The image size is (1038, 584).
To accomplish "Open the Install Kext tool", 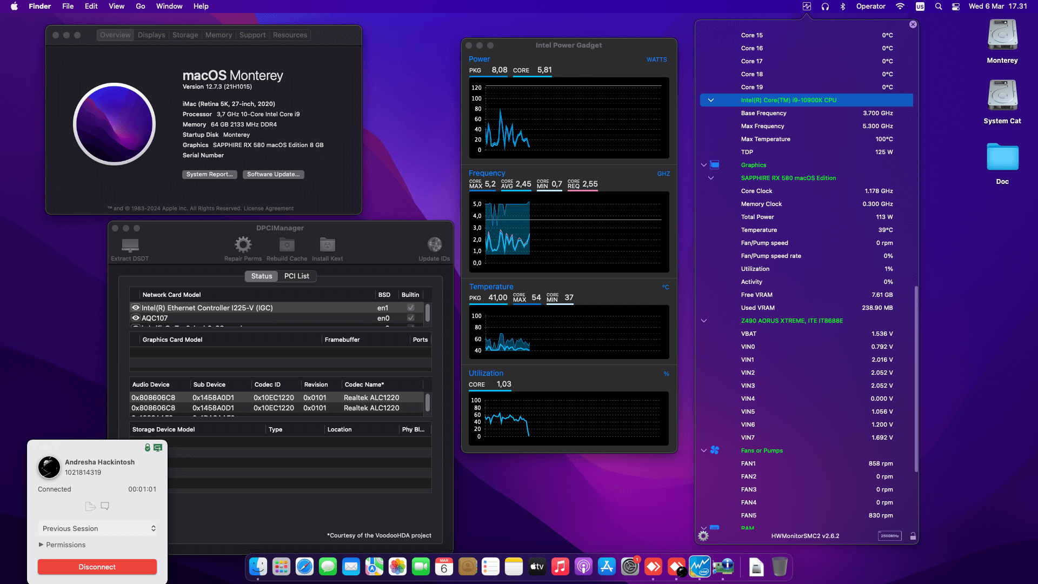I will click(x=327, y=245).
